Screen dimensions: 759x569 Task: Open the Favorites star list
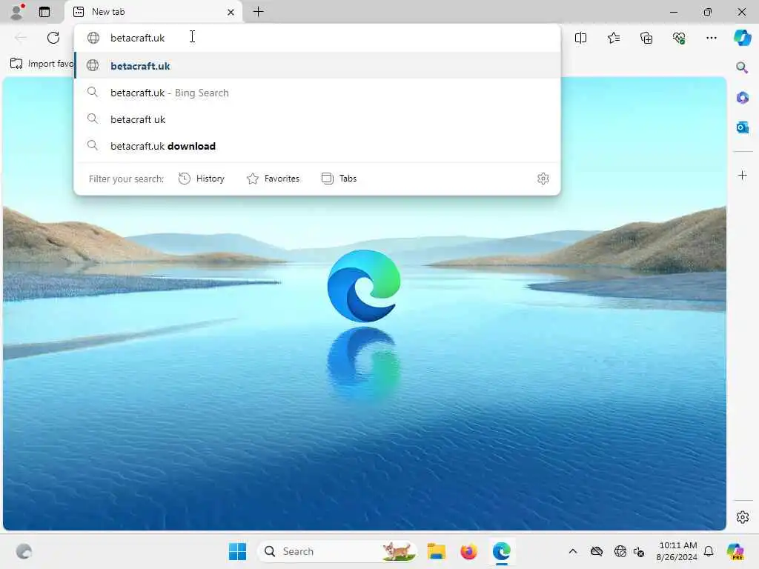pyautogui.click(x=613, y=38)
